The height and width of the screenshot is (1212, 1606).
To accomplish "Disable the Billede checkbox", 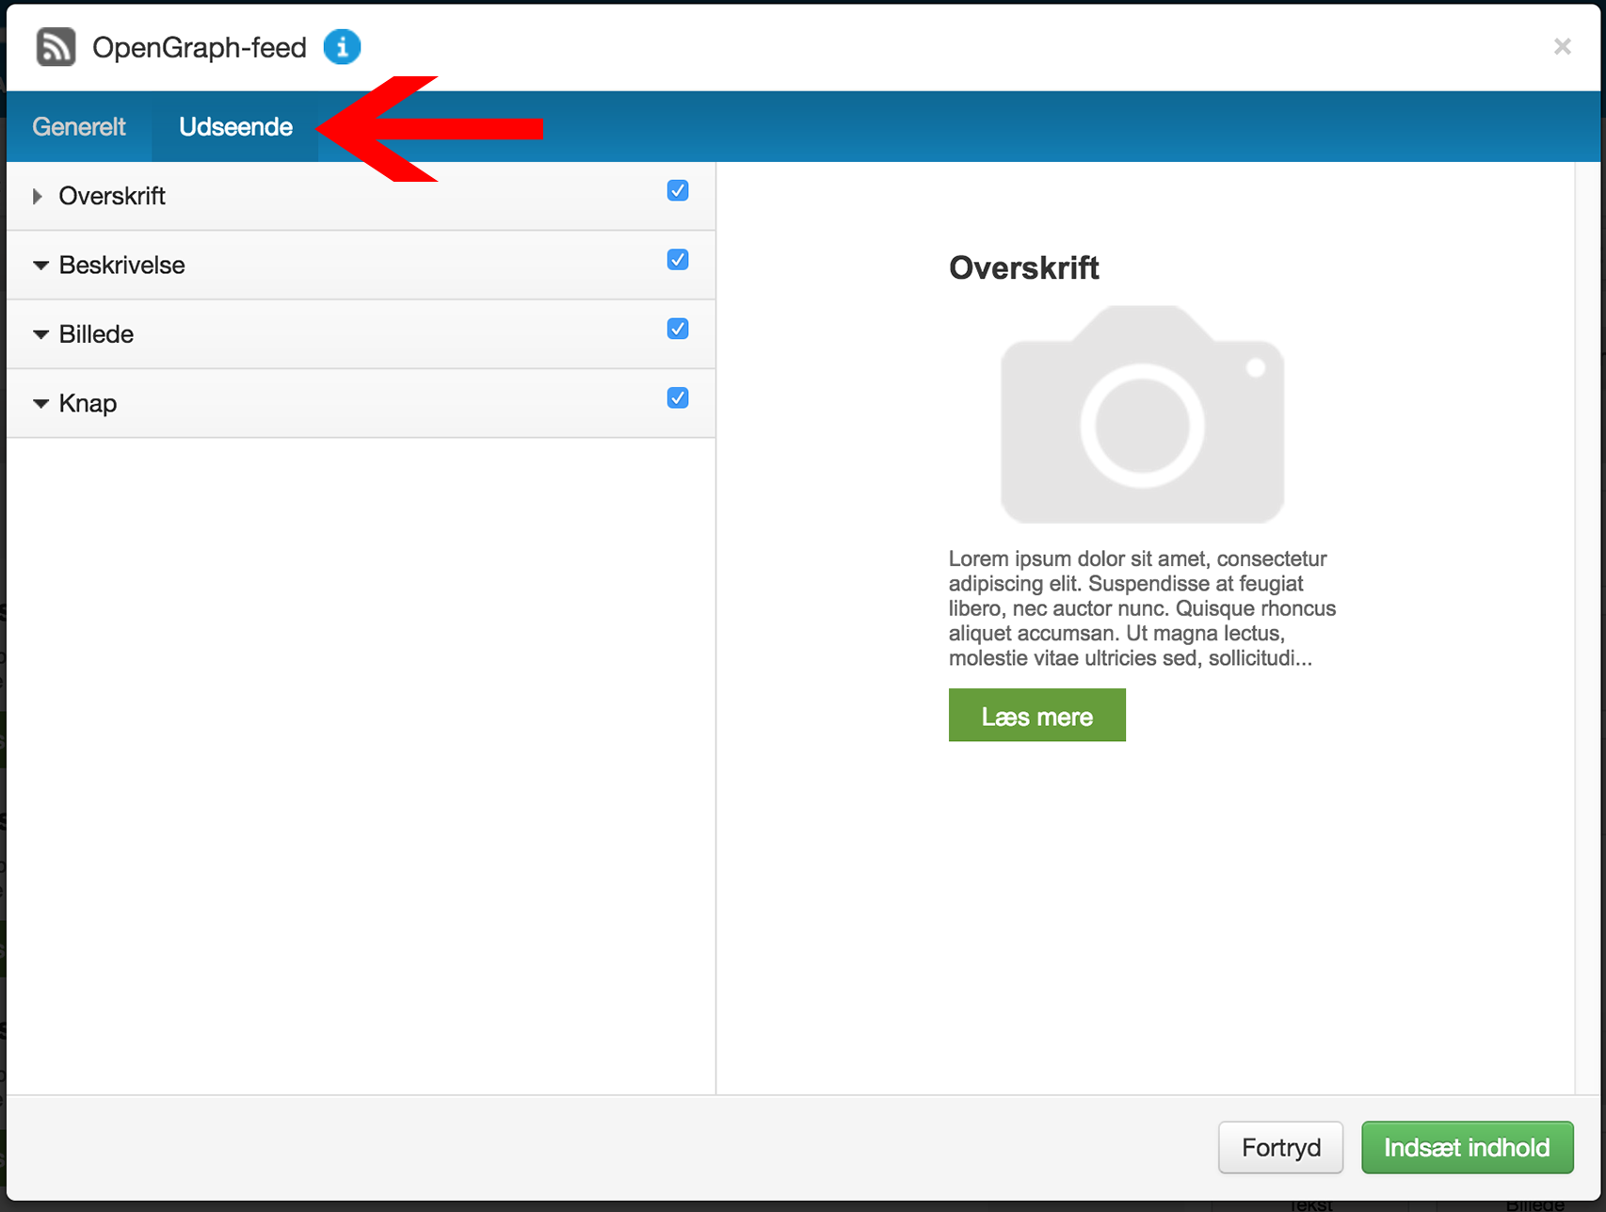I will pos(677,329).
